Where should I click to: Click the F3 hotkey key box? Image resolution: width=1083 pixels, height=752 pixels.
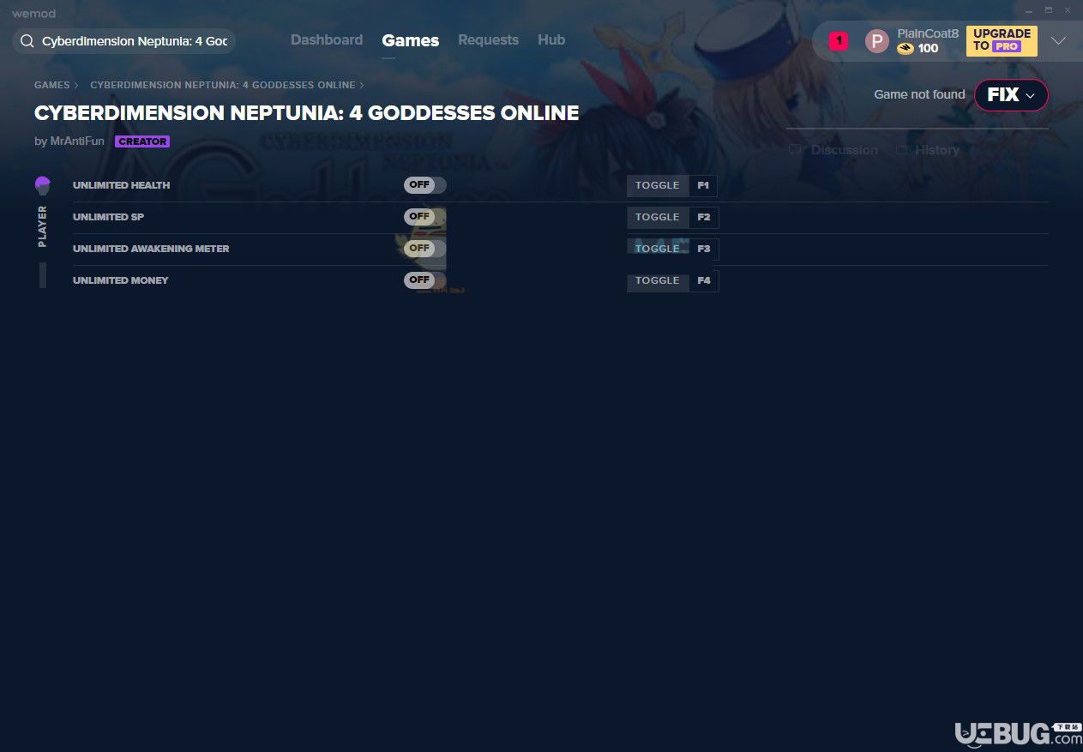pos(704,249)
